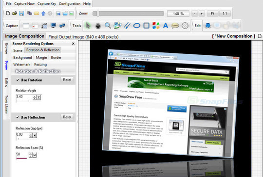The height and width of the screenshot is (177, 263).
Task: Click the Zoom slider track
Action: 128,14
